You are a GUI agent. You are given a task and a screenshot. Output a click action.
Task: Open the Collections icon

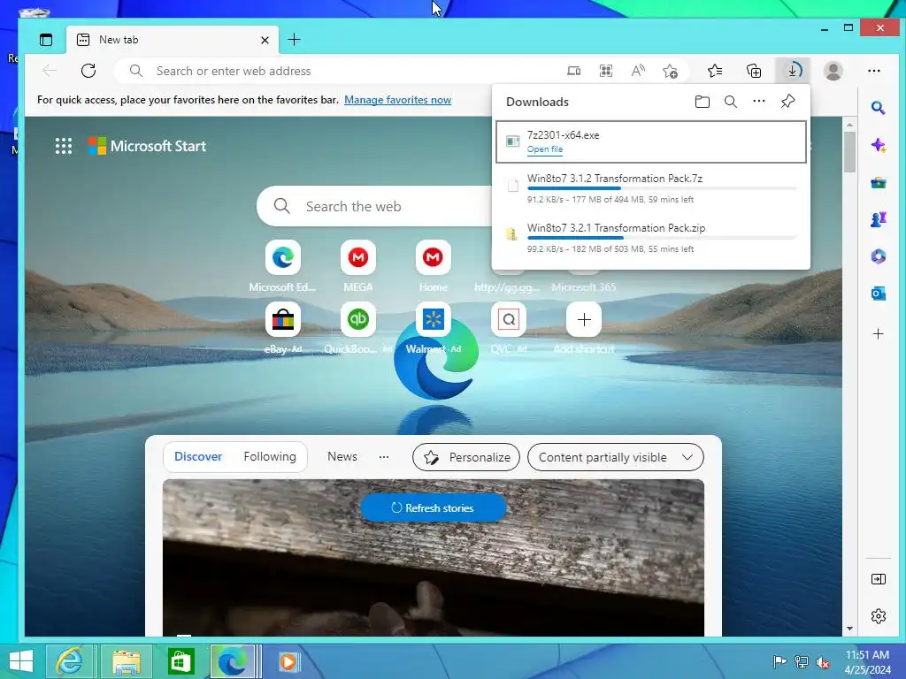tap(754, 71)
